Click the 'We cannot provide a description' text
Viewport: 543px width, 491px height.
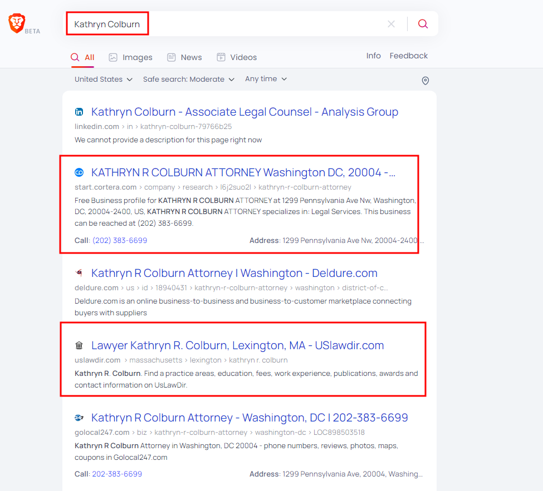(x=168, y=140)
